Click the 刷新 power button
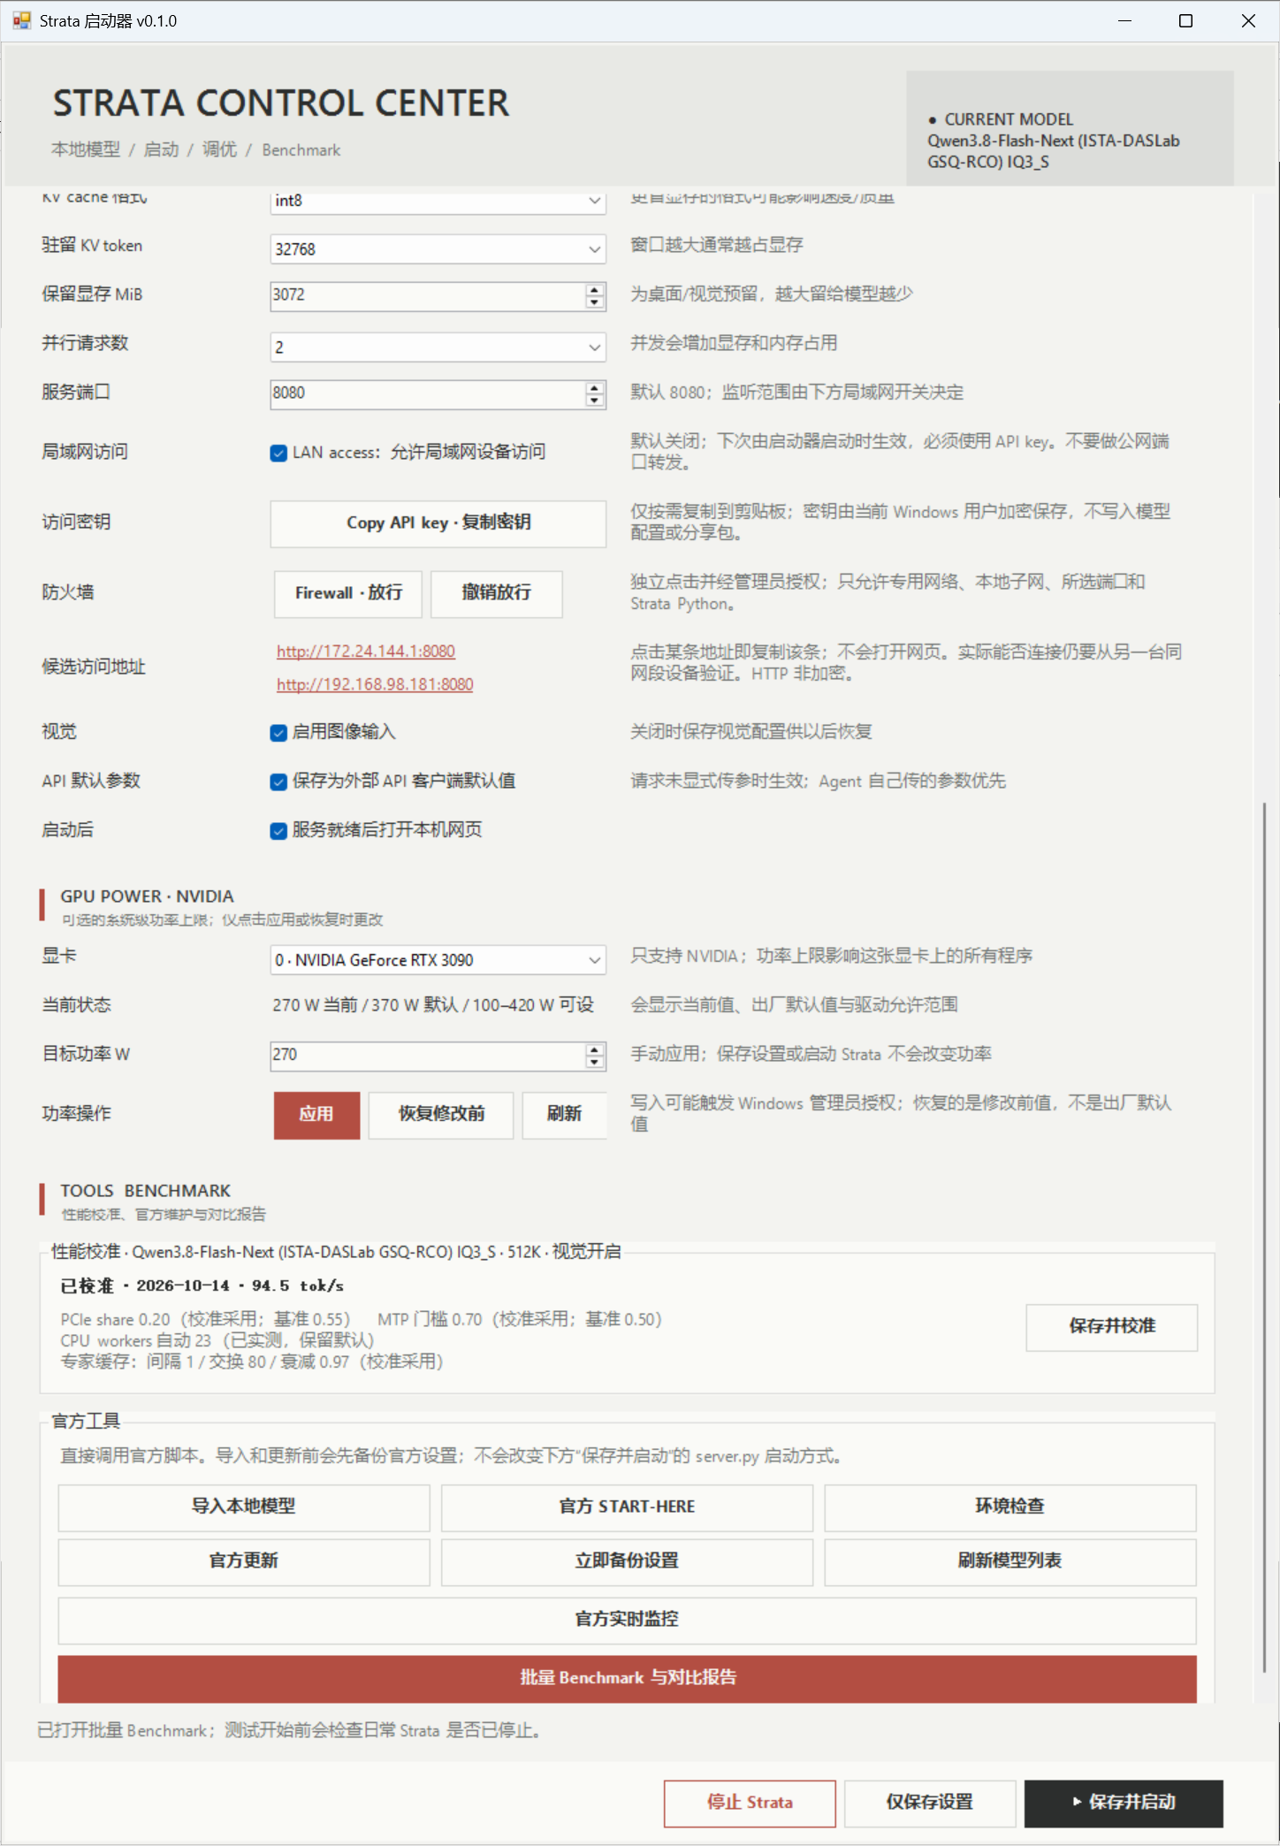 [x=564, y=1115]
